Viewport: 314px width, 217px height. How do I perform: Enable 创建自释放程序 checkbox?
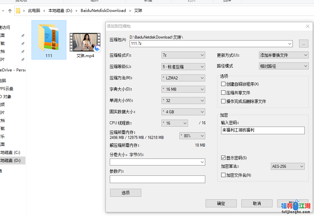point(223,84)
